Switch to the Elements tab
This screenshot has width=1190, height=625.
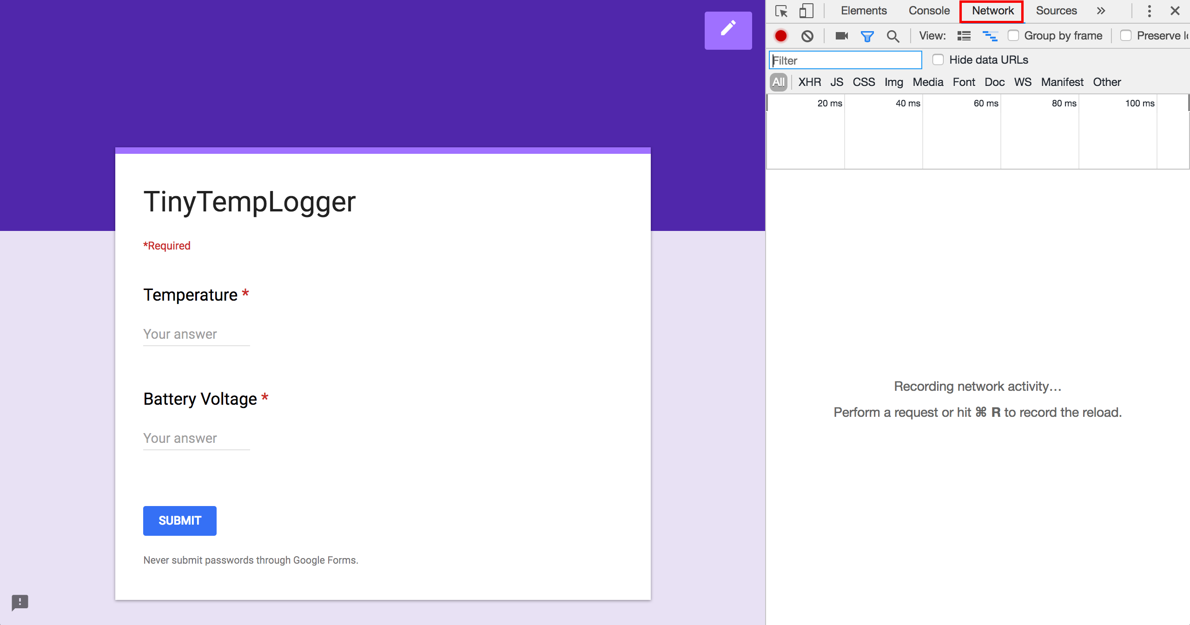point(863,11)
